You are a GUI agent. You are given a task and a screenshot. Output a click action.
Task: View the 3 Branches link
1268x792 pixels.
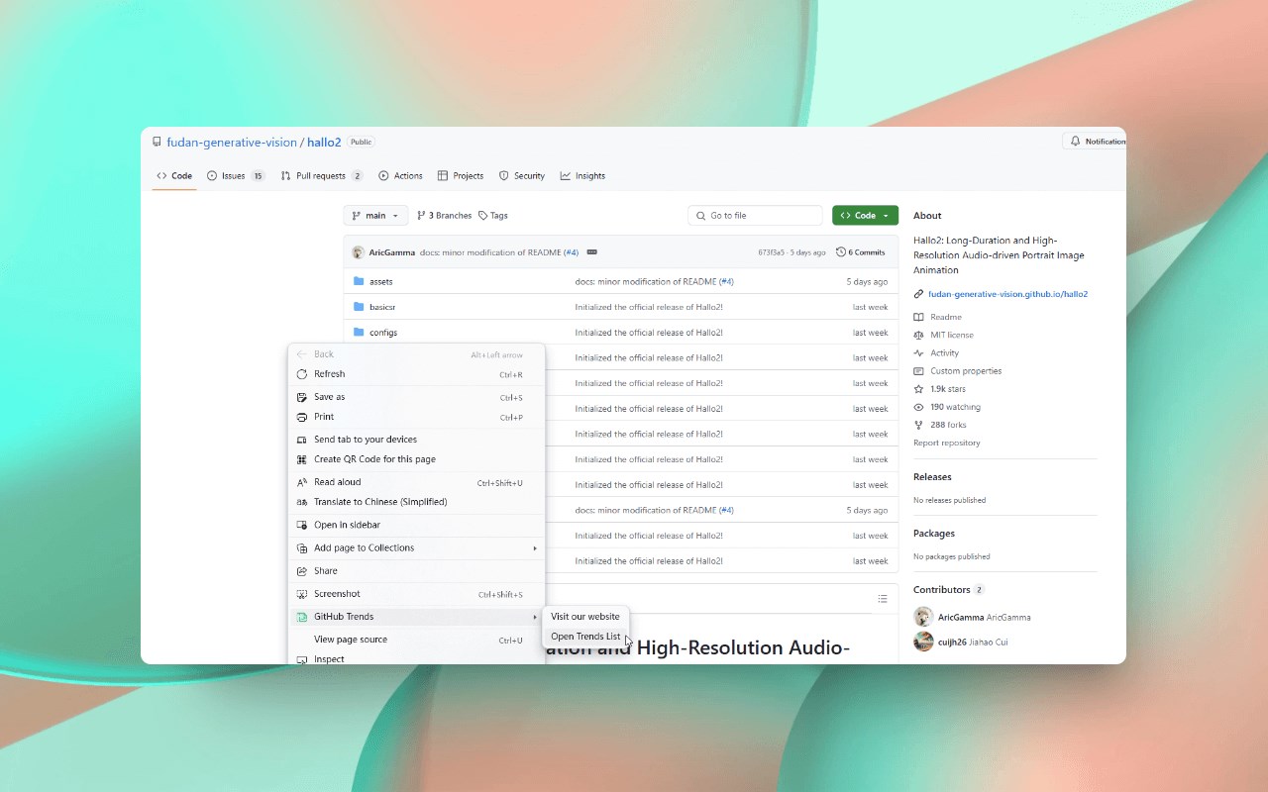pyautogui.click(x=444, y=216)
